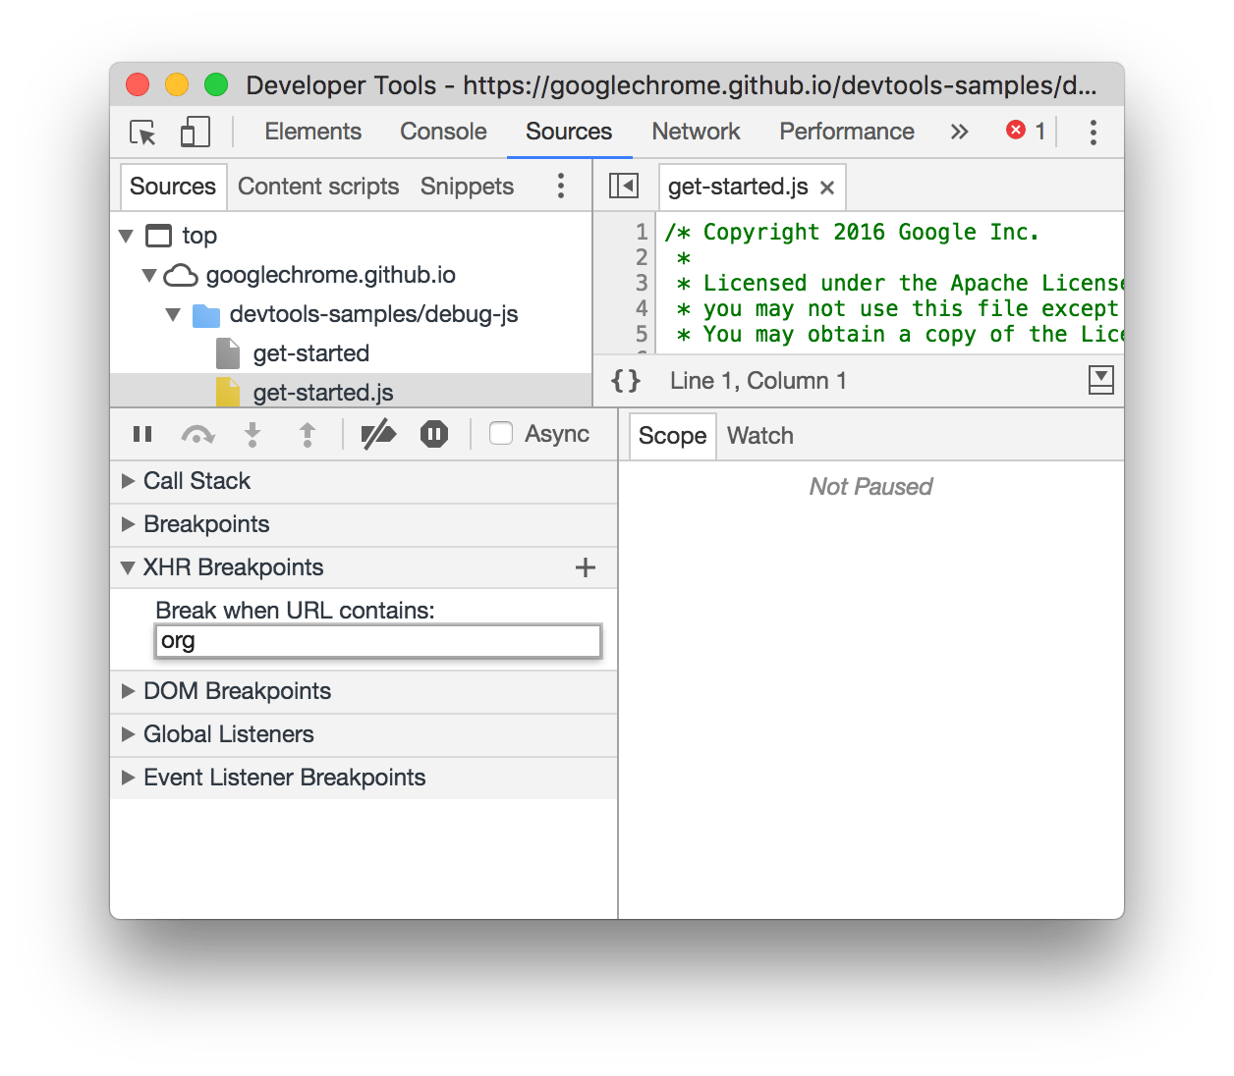This screenshot has height=1076, width=1234.
Task: Switch to the Watch tab
Action: (x=759, y=435)
